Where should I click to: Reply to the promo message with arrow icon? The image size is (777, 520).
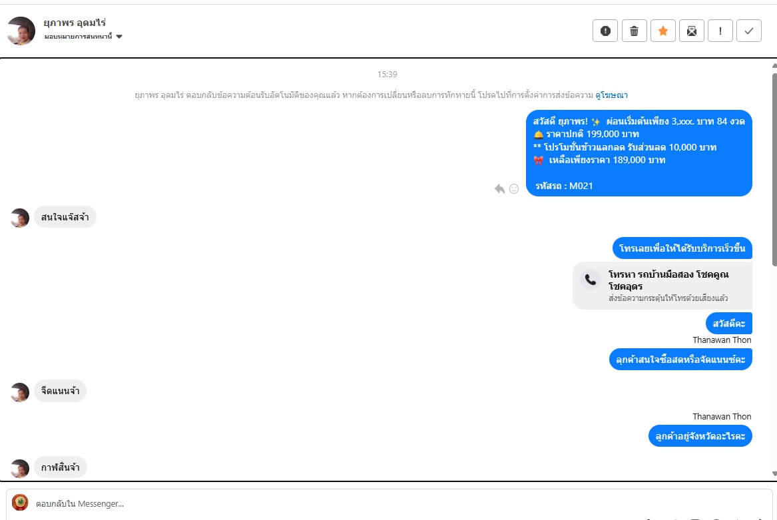pos(499,188)
